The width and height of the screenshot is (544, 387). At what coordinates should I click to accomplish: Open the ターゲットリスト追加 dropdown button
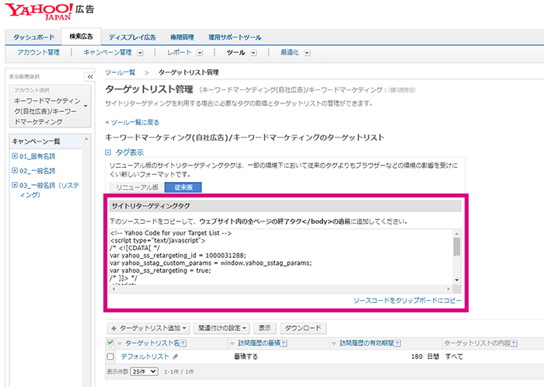148,328
